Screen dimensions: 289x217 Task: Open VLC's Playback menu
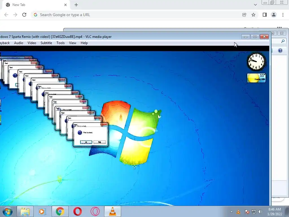click(x=5, y=43)
